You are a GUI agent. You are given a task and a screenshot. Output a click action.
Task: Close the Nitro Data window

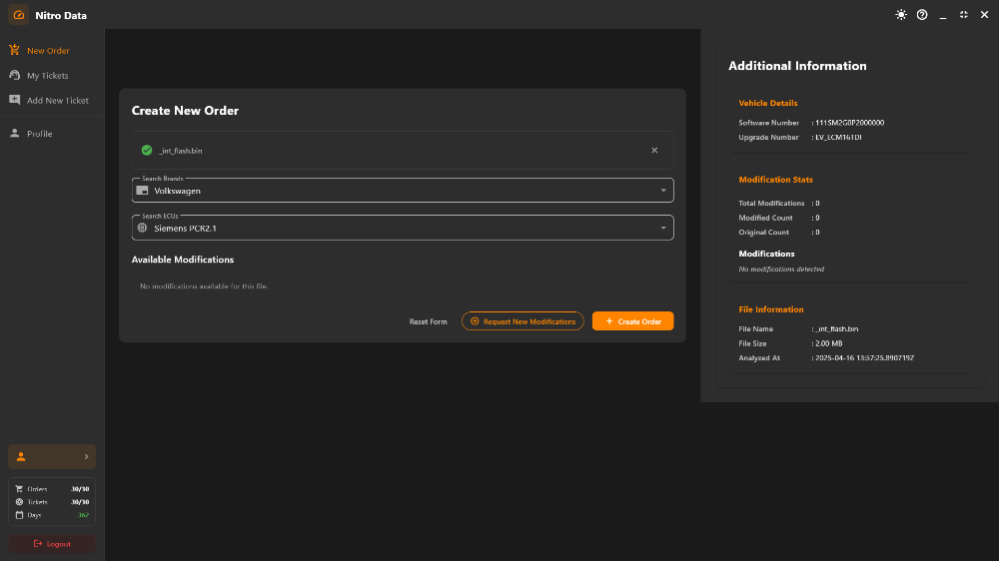pos(984,15)
